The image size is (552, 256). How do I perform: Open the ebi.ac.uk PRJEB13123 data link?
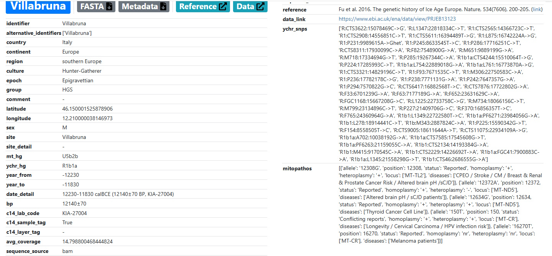(x=397, y=19)
